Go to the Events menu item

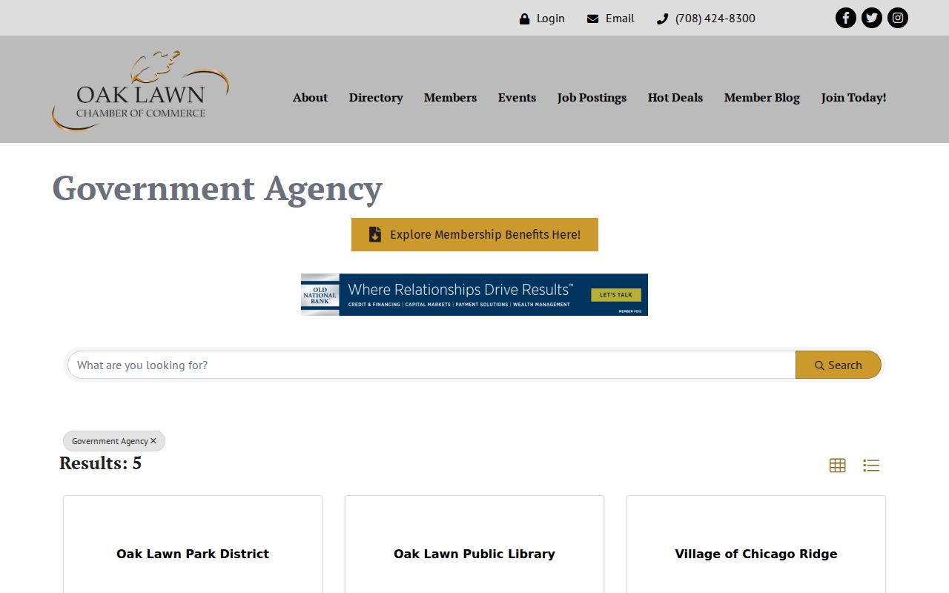coord(517,97)
